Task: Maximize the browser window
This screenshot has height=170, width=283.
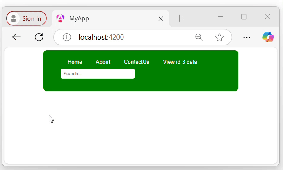Action: coord(244,17)
